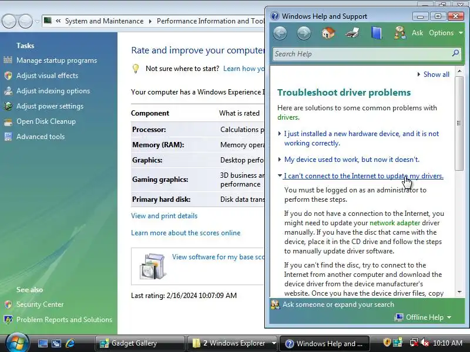Screen dimensions: 470x352
Task: Switch to Windows Explorer taskbar button
Action: pyautogui.click(x=229, y=343)
